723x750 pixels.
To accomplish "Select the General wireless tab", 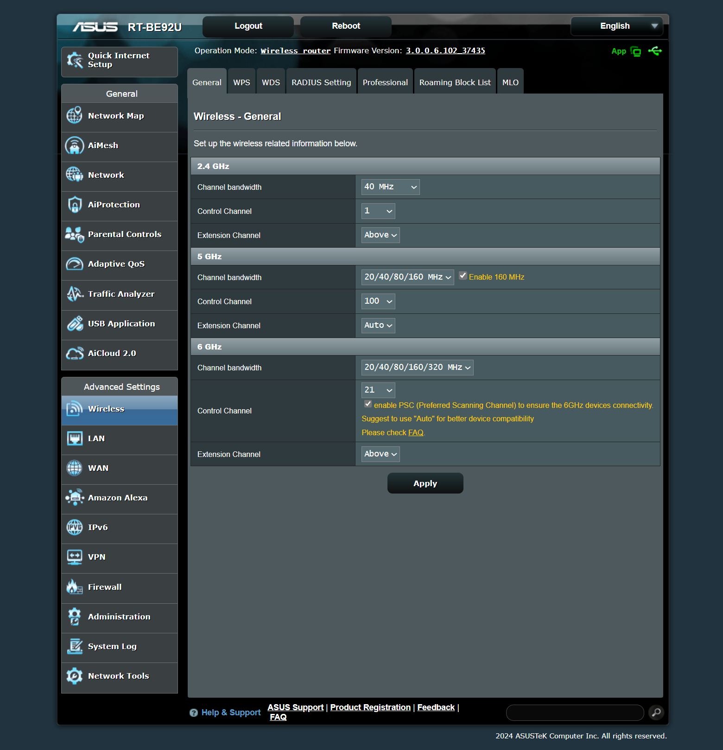I will coord(207,81).
